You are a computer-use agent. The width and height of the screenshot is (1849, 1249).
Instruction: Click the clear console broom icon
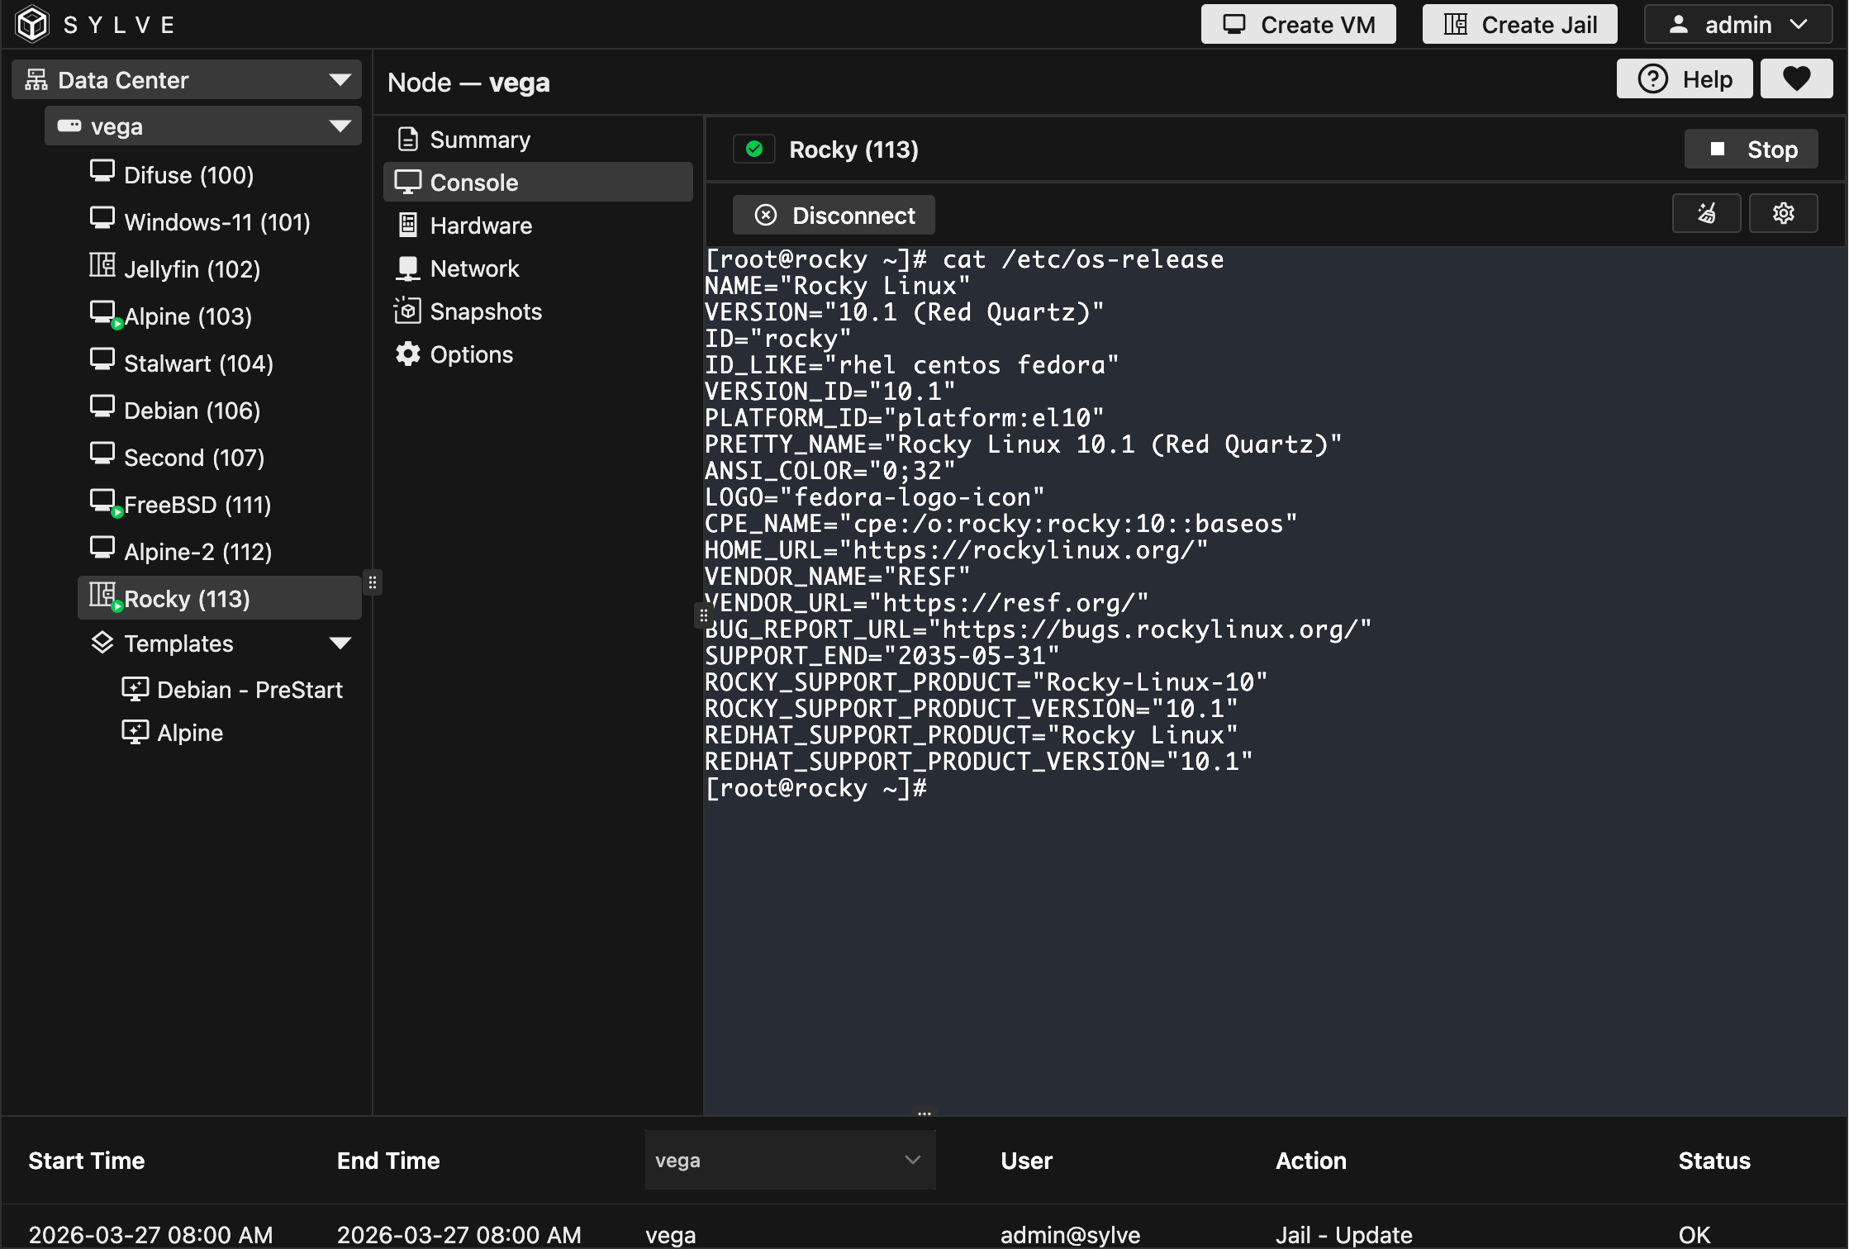(x=1707, y=214)
